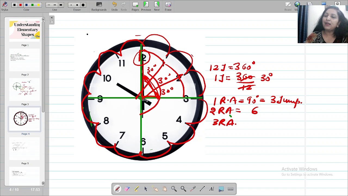Select the yellow highlighter tool
The image size is (348, 196).
click(x=136, y=189)
